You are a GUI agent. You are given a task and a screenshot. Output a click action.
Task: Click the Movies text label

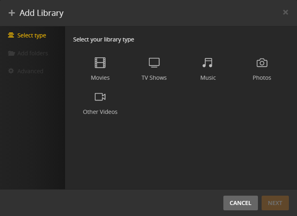pyautogui.click(x=100, y=78)
